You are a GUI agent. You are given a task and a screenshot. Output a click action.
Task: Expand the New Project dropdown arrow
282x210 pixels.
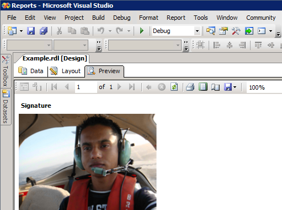coord(21,31)
